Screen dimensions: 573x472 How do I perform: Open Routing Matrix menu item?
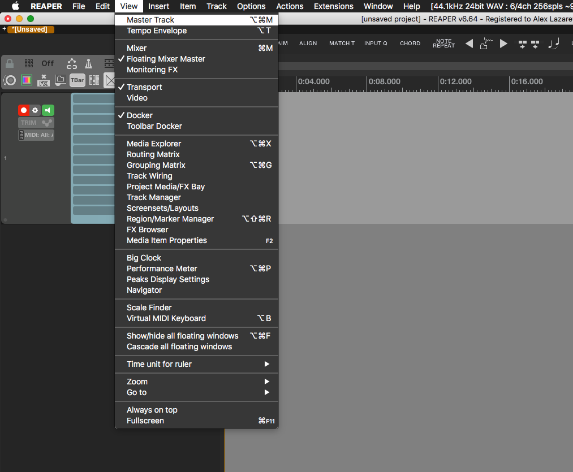coord(197,154)
